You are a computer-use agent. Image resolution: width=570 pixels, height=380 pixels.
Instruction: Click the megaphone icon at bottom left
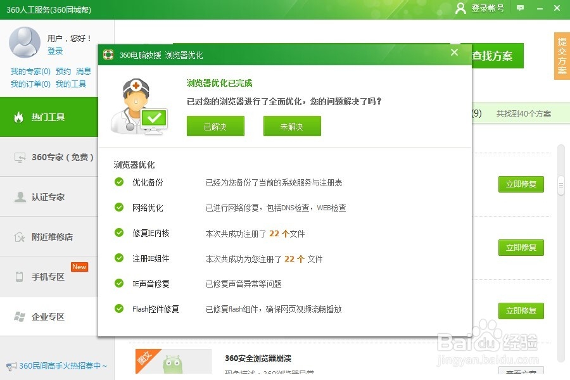pyautogui.click(x=11, y=366)
